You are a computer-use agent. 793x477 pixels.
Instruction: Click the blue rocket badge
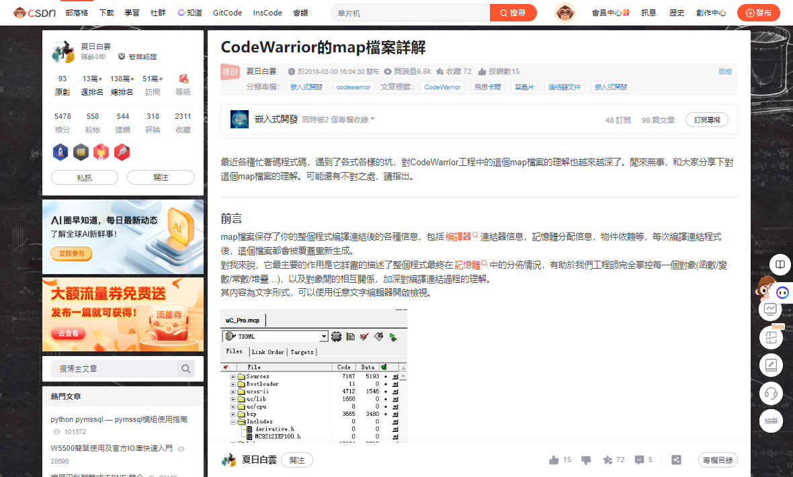point(60,152)
